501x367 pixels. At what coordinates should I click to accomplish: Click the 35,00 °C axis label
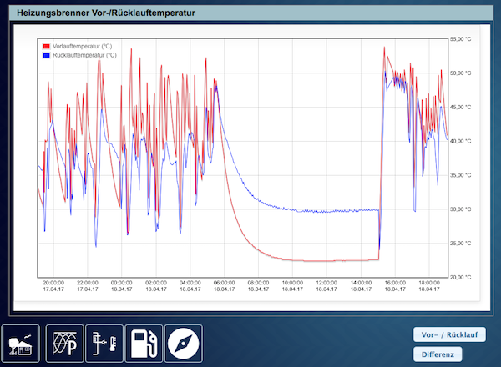pyautogui.click(x=460, y=175)
